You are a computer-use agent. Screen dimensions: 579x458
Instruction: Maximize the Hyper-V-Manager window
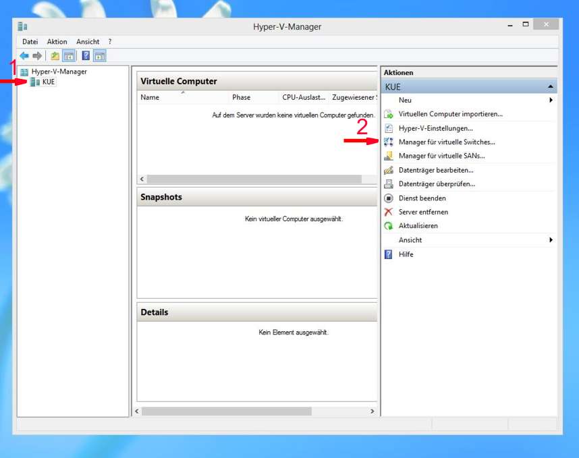tap(526, 25)
